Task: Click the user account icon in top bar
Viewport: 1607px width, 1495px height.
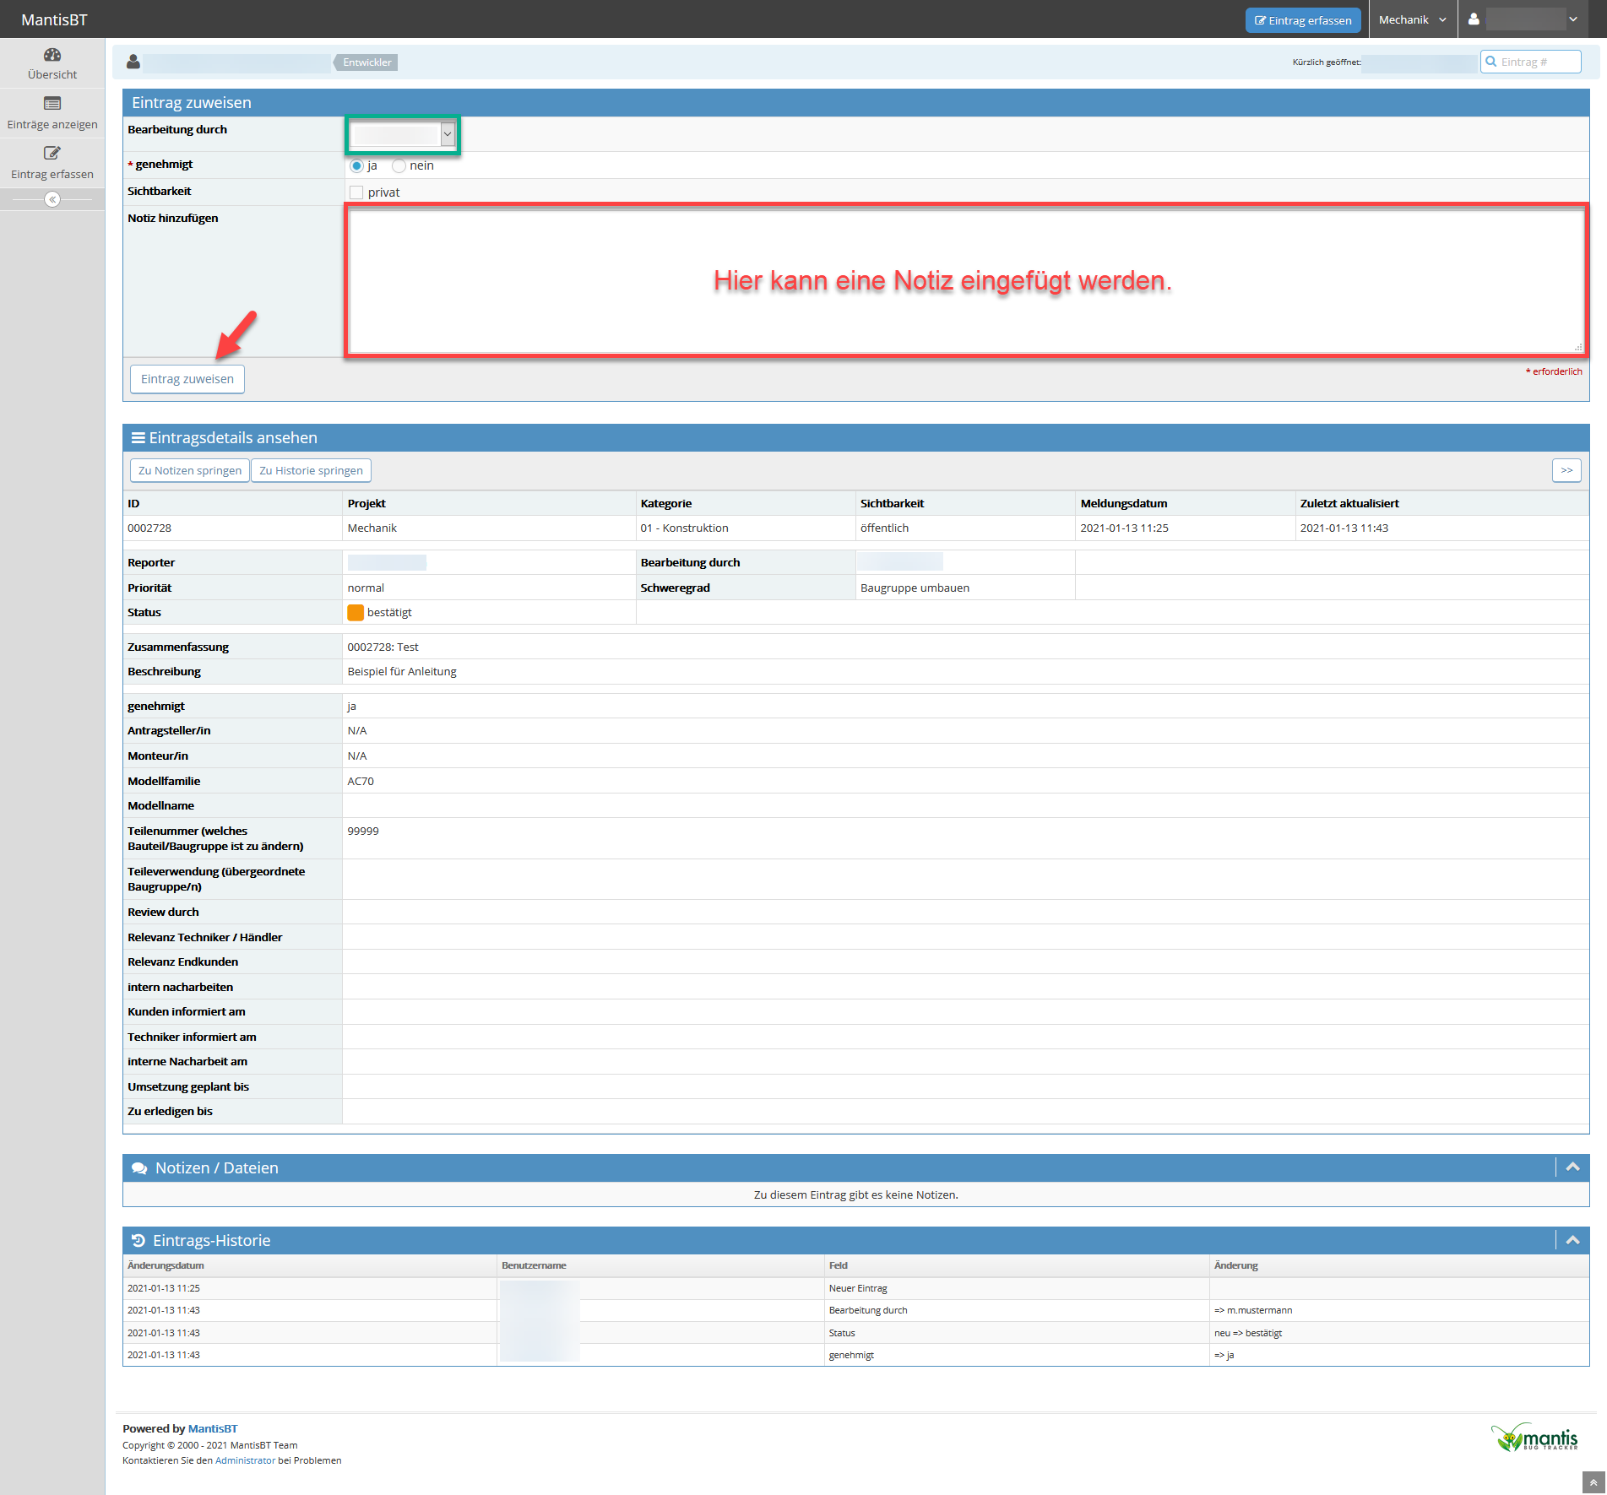Action: tap(1474, 19)
